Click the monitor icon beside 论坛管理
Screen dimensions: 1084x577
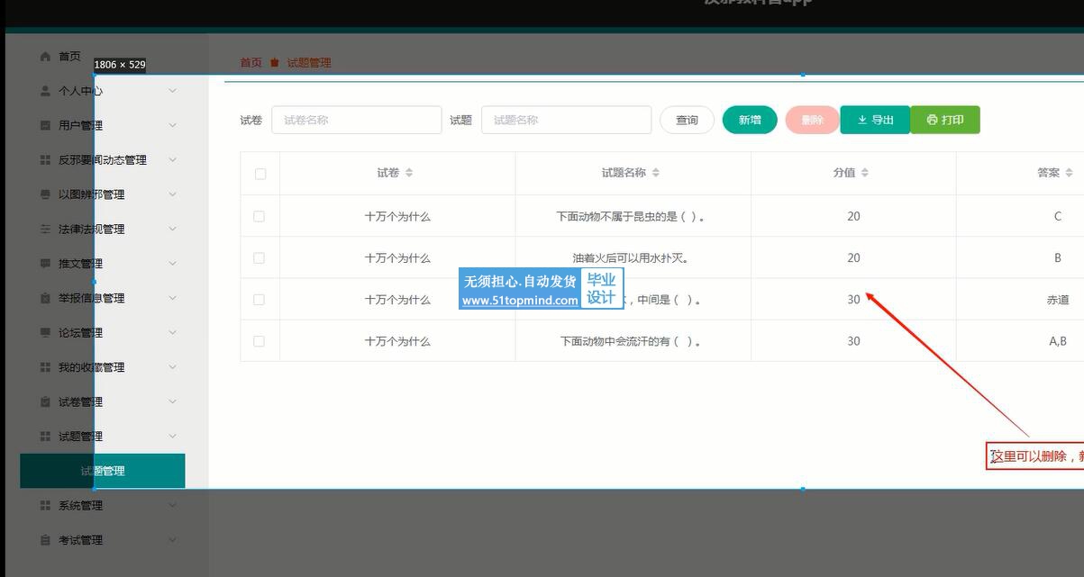tap(45, 332)
